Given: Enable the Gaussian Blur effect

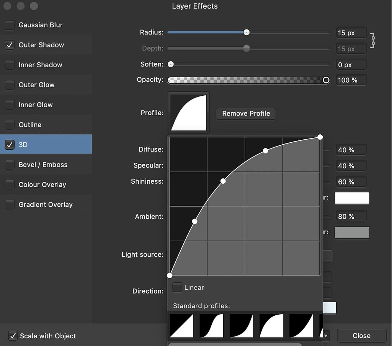Looking at the screenshot, I should 10,25.
